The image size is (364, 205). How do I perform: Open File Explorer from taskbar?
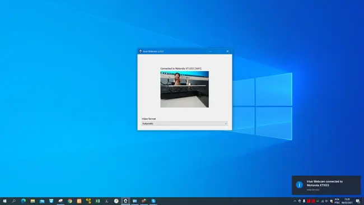(x=32, y=201)
